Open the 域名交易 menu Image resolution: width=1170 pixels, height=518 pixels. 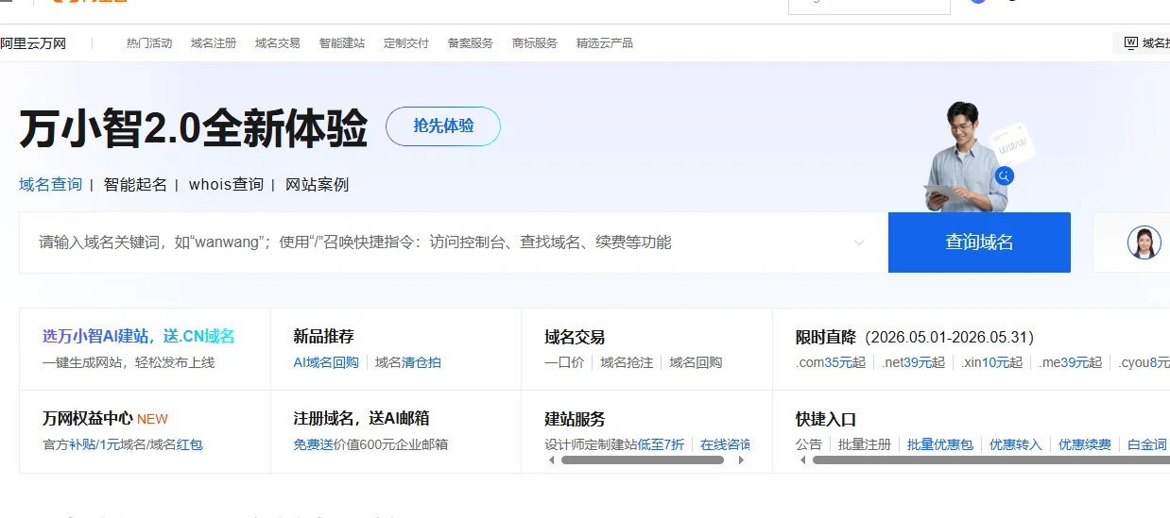click(x=278, y=43)
